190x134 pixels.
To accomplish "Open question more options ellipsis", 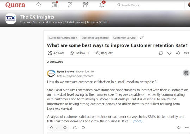I will click(186, 53).
